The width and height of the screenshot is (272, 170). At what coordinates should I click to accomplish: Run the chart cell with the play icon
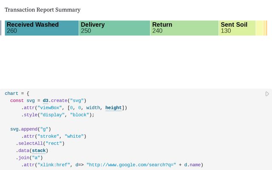(267, 94)
